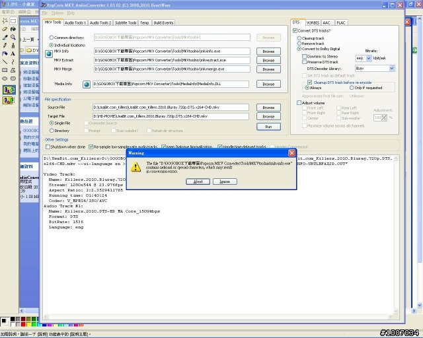Check Shutdown when done
423x338 pixels.
tap(48, 147)
